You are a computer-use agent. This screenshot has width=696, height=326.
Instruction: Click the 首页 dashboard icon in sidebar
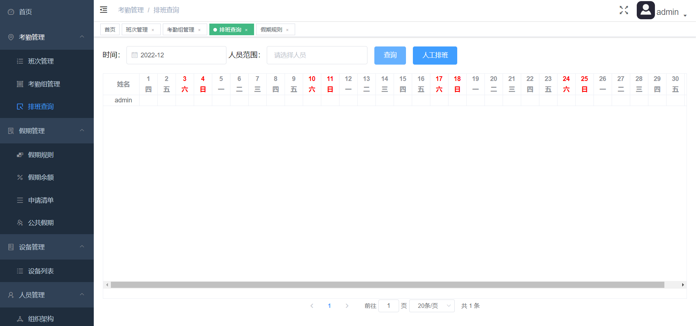click(11, 12)
